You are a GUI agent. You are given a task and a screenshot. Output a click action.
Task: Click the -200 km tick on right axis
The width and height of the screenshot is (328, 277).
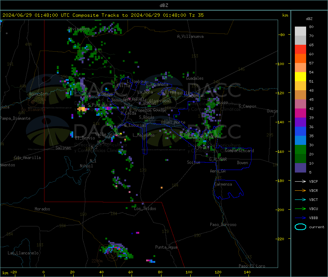point(280,210)
